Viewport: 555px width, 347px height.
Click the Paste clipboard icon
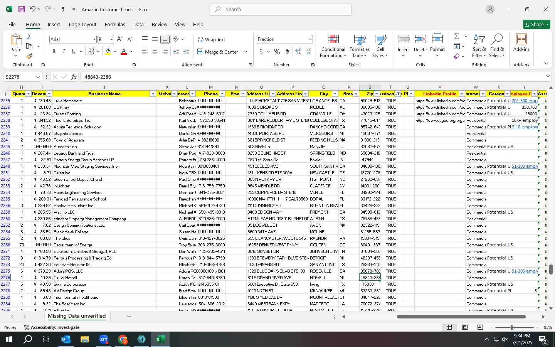point(16,40)
